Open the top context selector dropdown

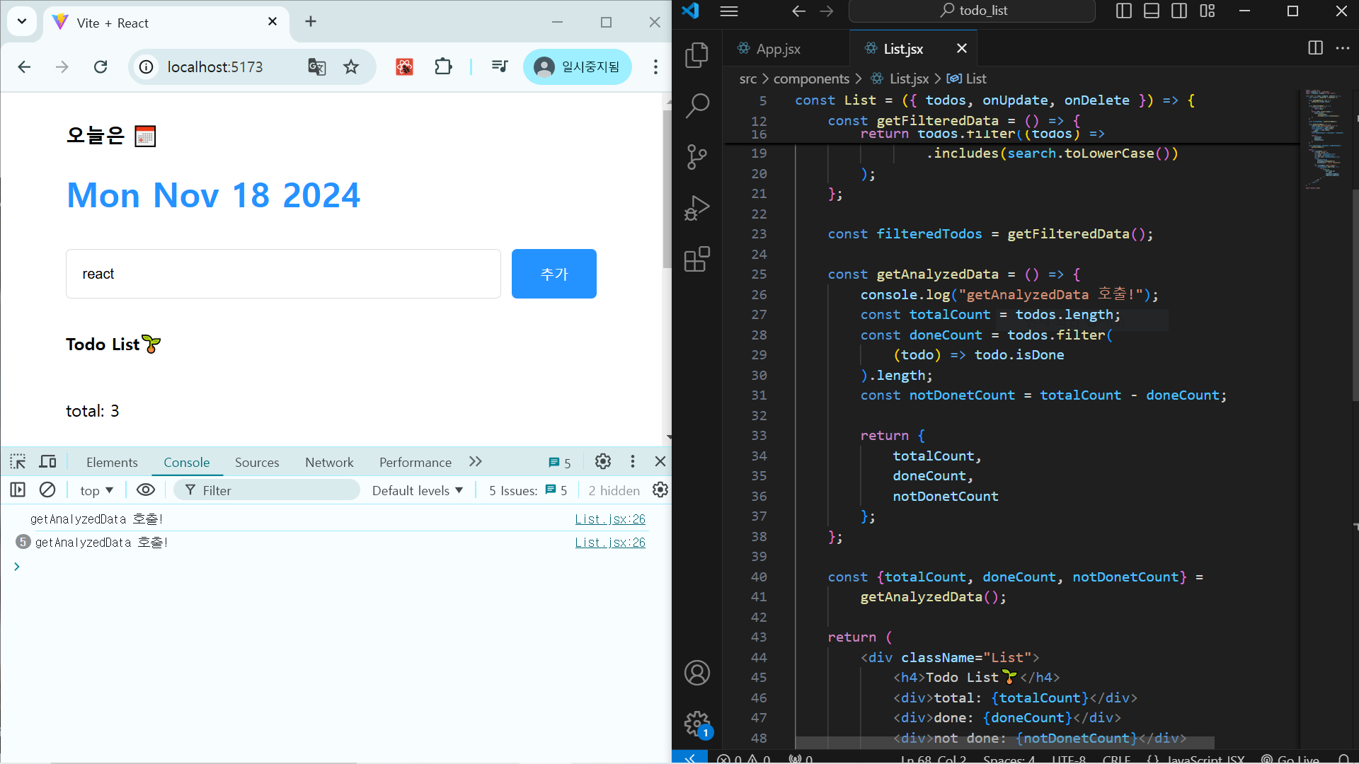(96, 490)
